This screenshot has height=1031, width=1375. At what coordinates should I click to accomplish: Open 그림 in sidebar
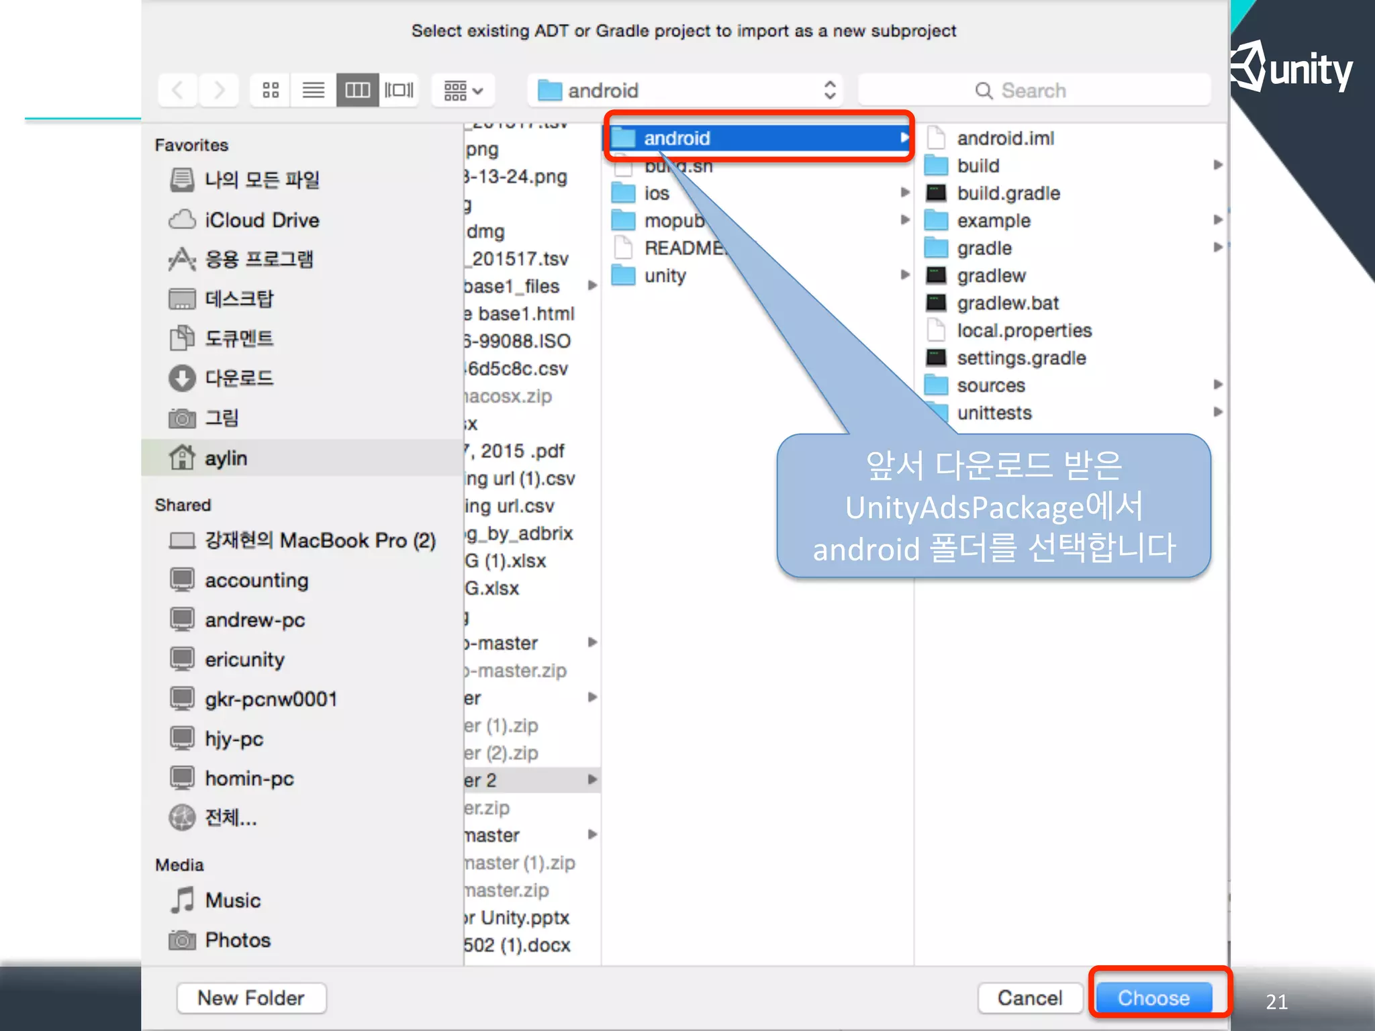205,418
